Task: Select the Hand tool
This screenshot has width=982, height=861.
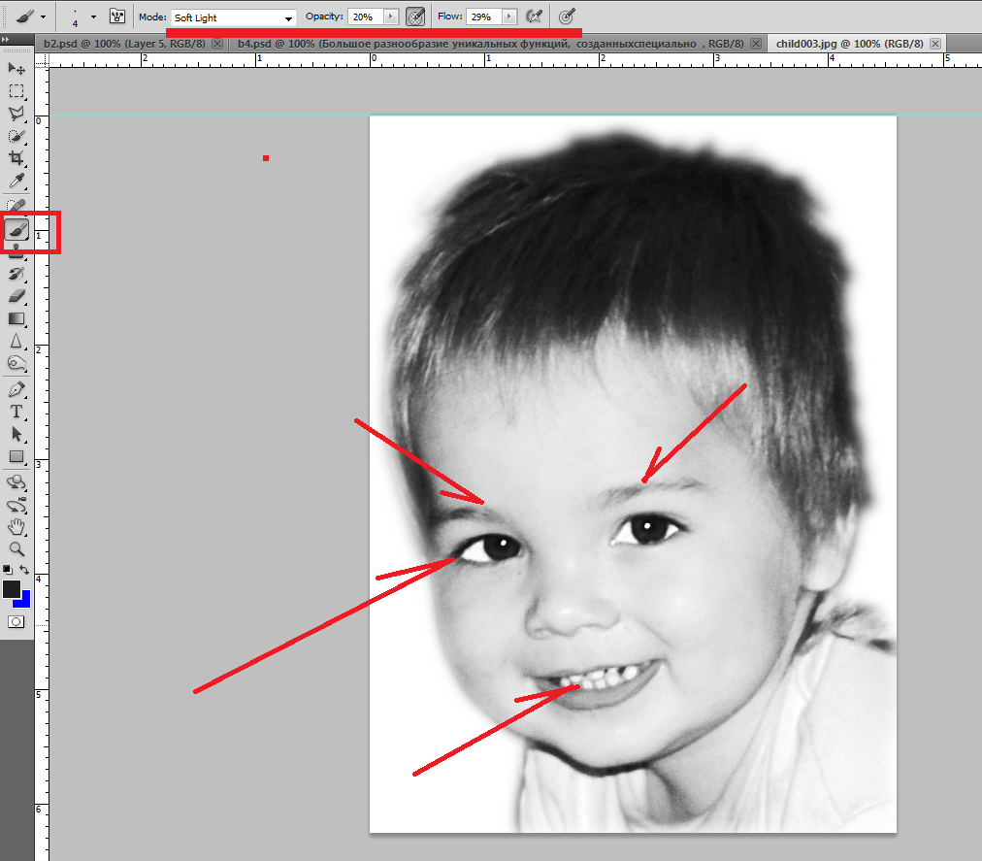Action: point(16,527)
